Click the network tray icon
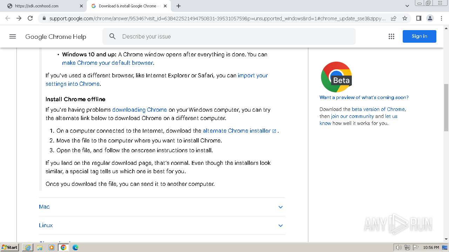 click(407, 247)
